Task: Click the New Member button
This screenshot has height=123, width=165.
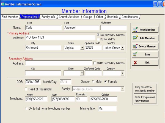Action: point(145,30)
